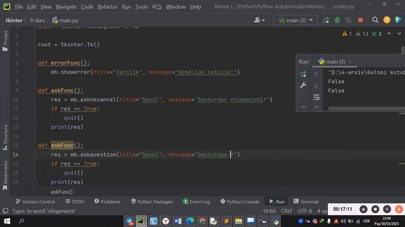Change the UTF-8 file encoding
Image resolution: width=405 pixels, height=227 pixels.
pyautogui.click(x=305, y=211)
